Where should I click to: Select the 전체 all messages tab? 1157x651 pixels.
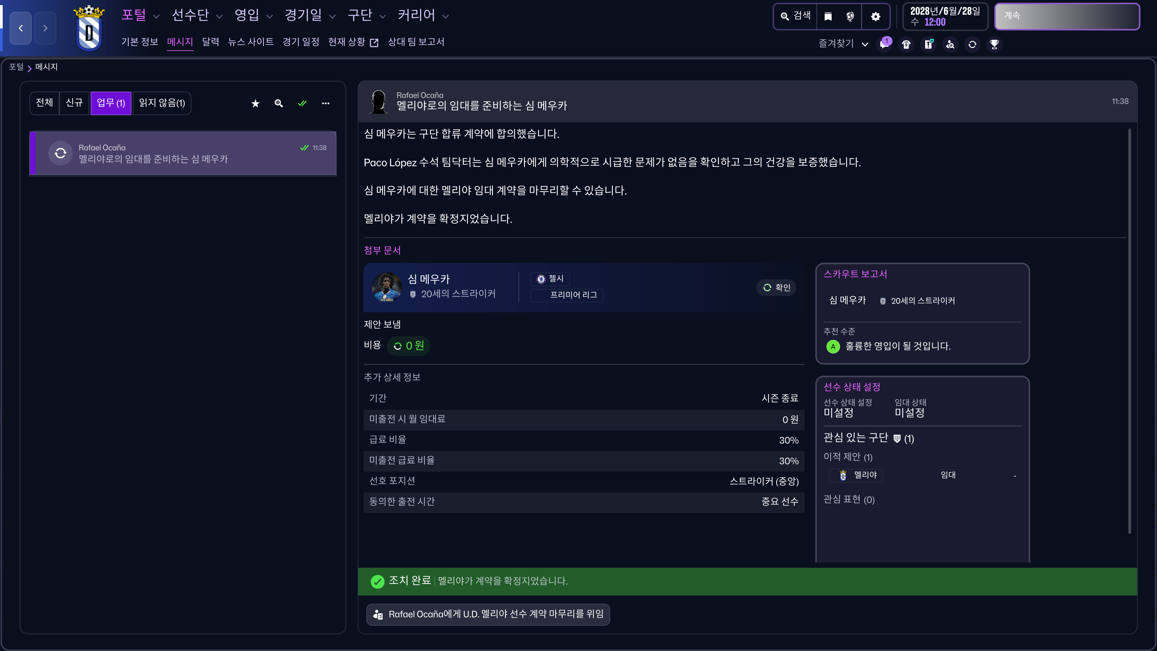(45, 103)
